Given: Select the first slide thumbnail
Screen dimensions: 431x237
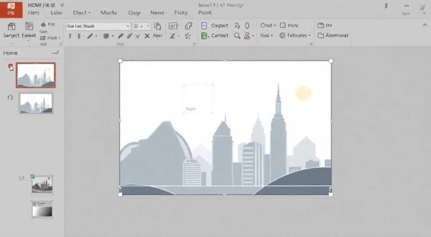Looking at the screenshot, I should 36,75.
